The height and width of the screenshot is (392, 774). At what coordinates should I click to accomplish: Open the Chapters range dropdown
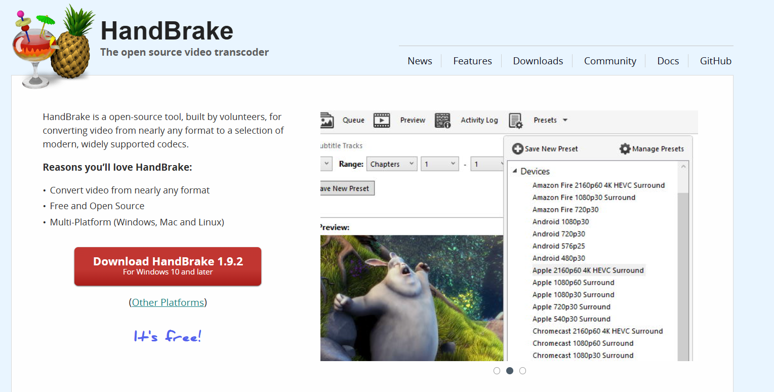point(392,164)
